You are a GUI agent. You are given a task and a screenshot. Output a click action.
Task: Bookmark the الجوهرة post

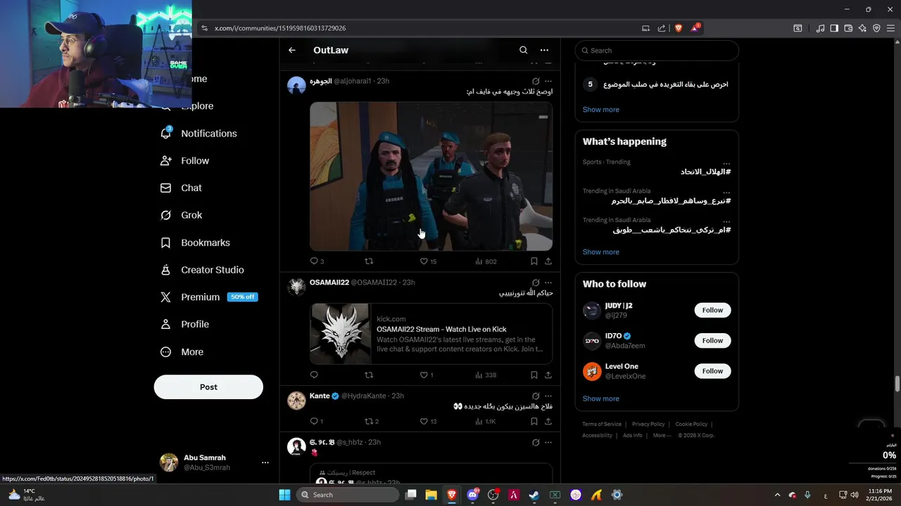pyautogui.click(x=534, y=261)
